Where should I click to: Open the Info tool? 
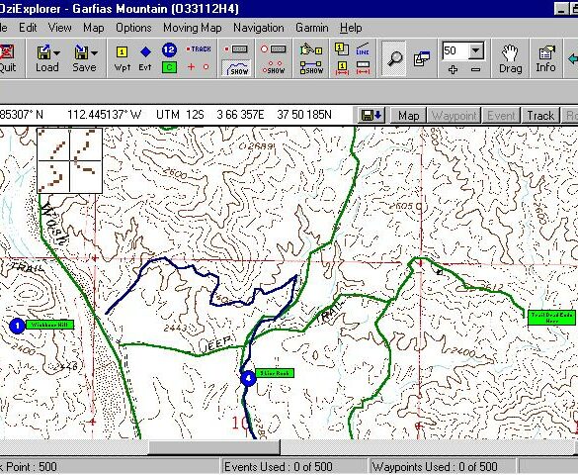click(545, 58)
